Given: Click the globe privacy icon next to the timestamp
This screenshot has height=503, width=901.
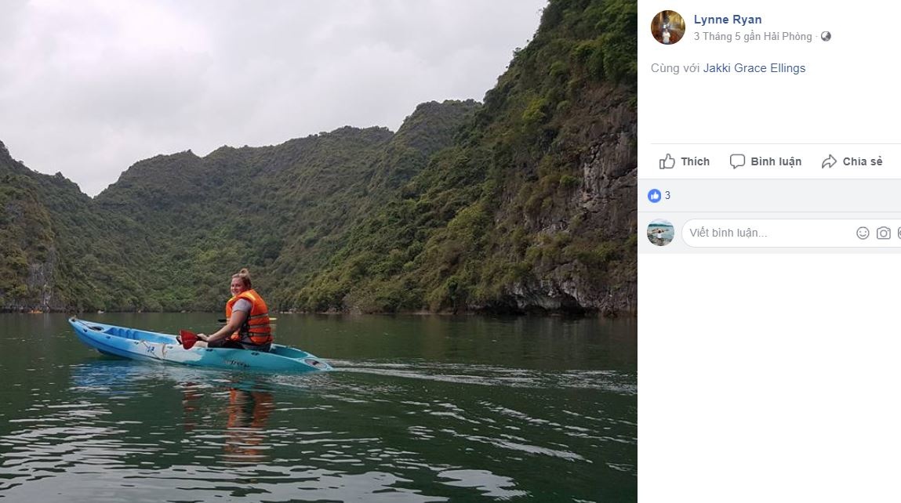Looking at the screenshot, I should point(825,36).
